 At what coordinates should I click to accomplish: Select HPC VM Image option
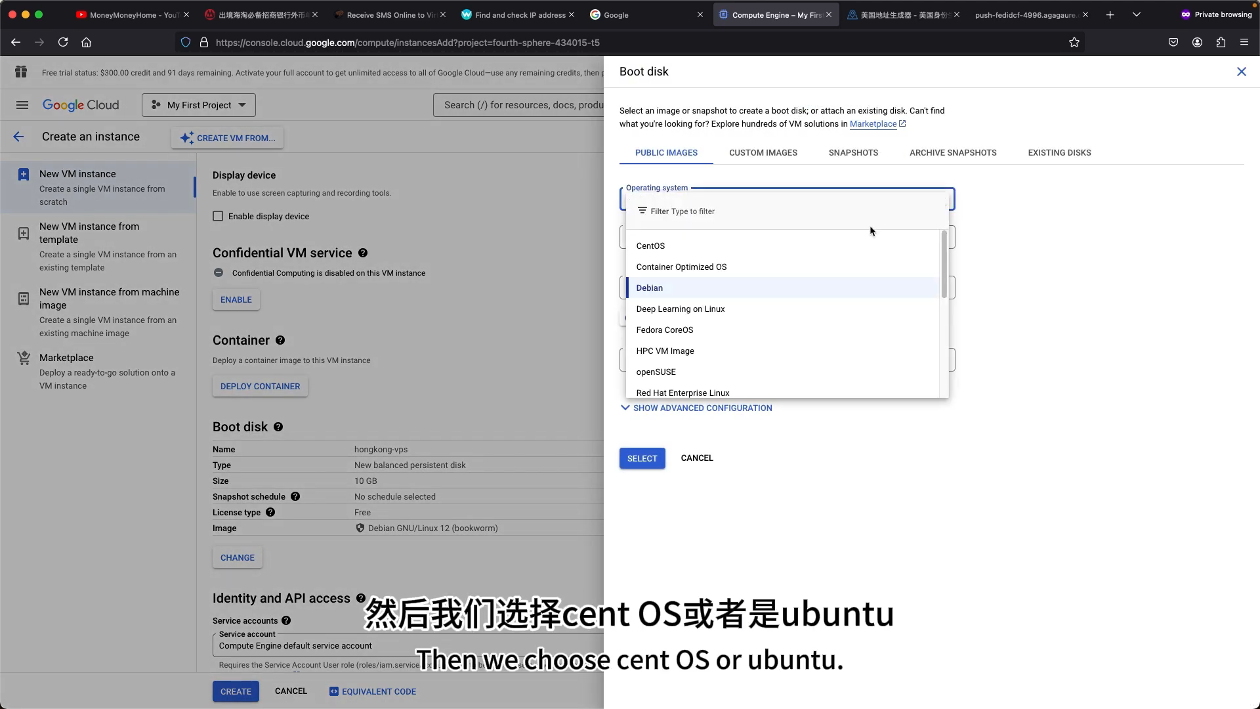[x=782, y=351]
